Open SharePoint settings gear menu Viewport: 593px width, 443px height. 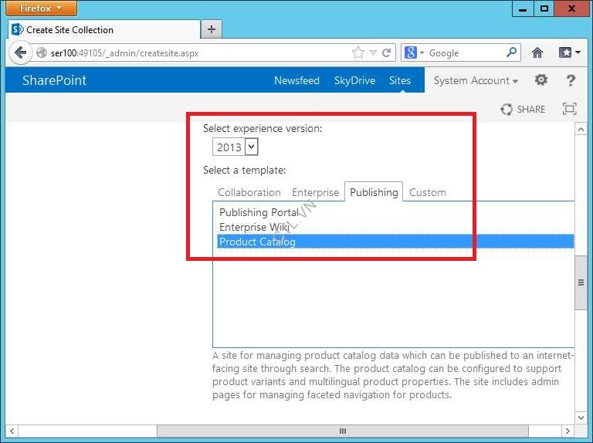click(x=541, y=80)
